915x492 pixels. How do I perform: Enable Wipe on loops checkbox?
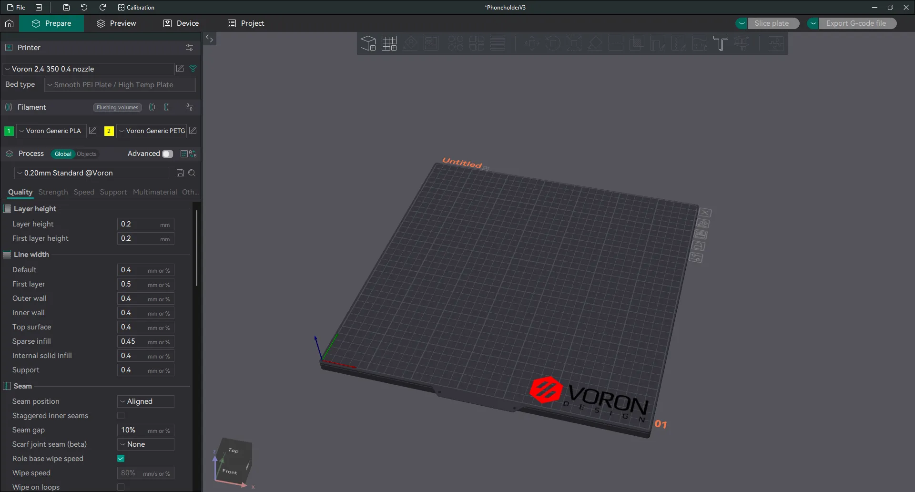121,487
